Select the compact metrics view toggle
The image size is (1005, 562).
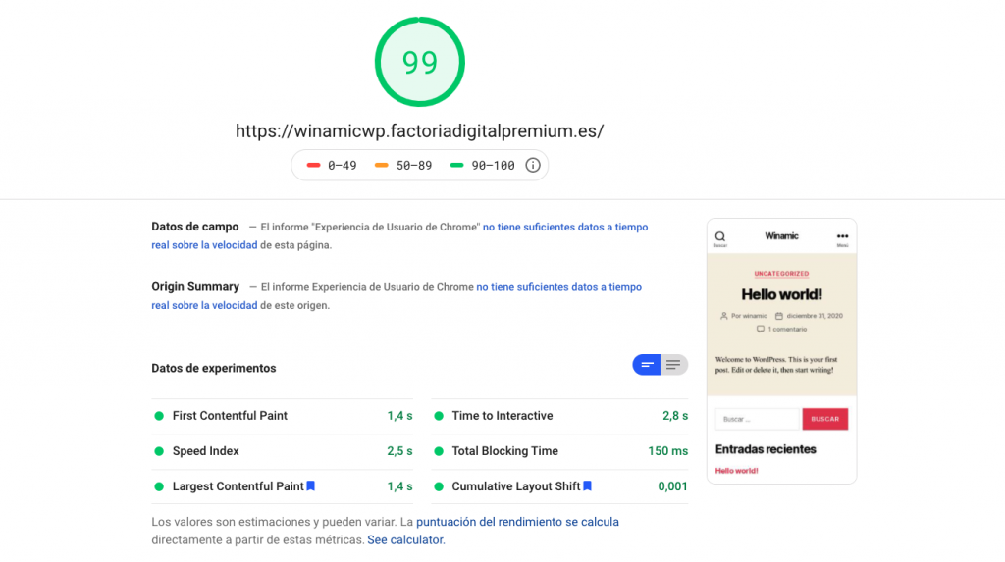(x=647, y=365)
